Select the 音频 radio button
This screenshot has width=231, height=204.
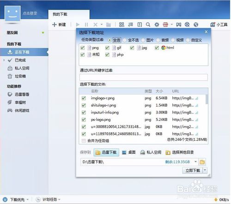coord(158,40)
